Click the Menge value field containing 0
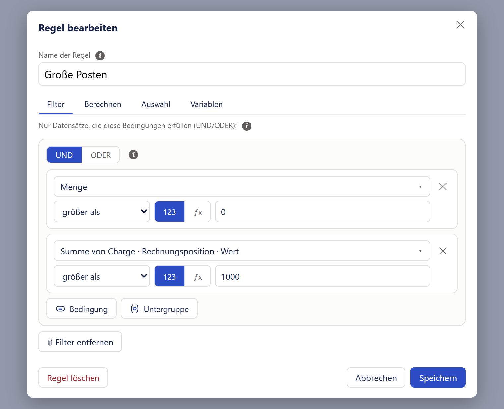Image resolution: width=504 pixels, height=409 pixels. point(323,212)
